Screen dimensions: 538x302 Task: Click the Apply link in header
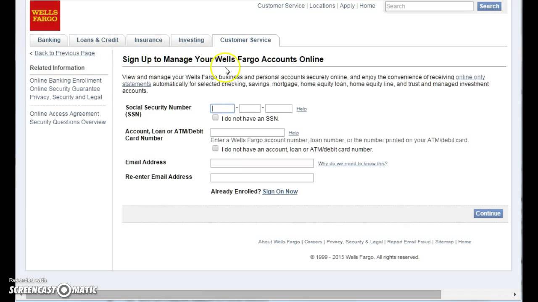pos(347,6)
